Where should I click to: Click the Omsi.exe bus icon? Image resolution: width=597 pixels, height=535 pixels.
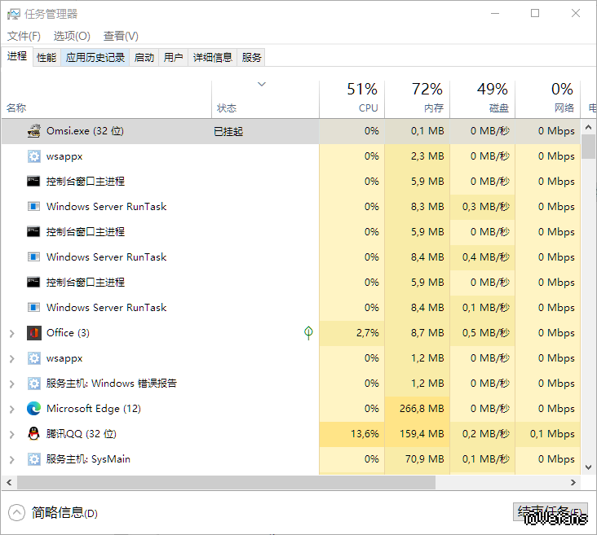(x=34, y=131)
